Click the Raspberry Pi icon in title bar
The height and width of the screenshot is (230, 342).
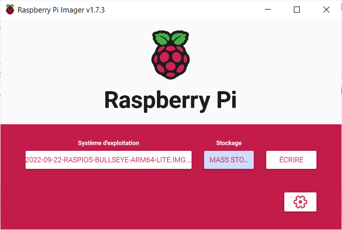coord(10,10)
